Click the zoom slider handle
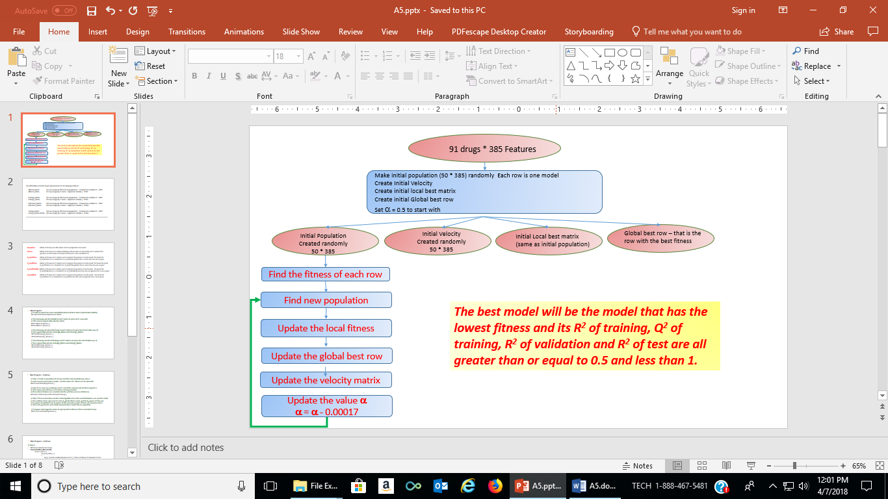The image size is (888, 499). tap(794, 466)
